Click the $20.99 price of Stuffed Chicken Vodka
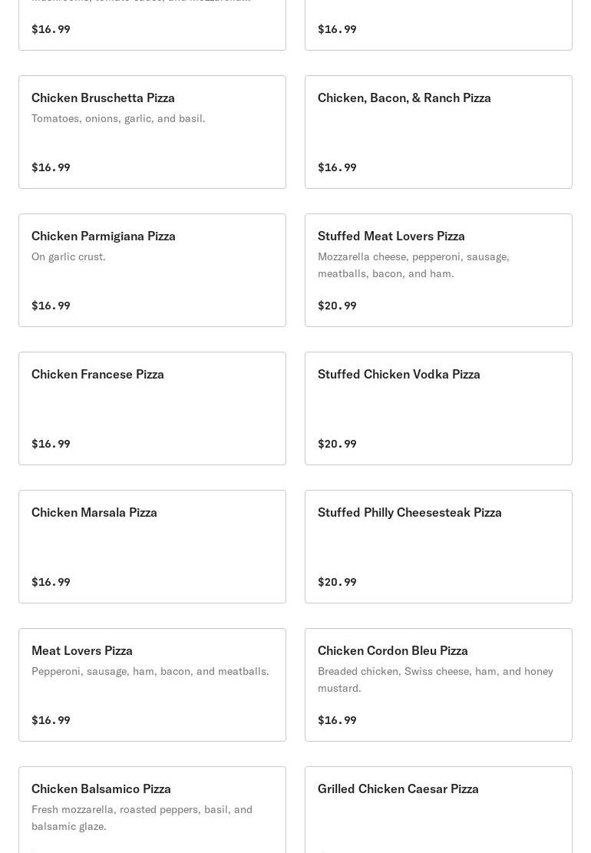Image resolution: width=591 pixels, height=853 pixels. tap(337, 444)
